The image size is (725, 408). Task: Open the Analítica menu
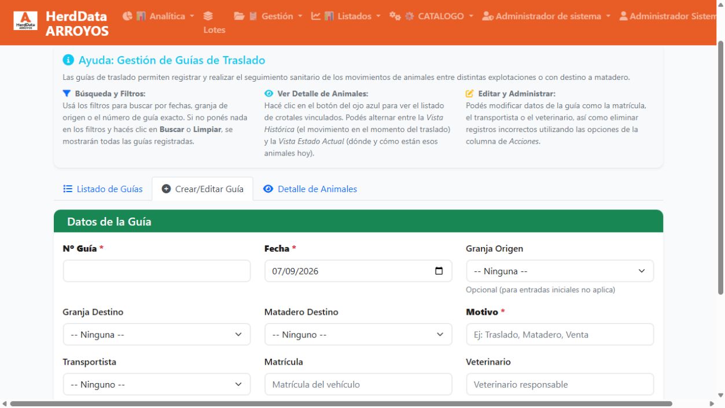159,16
